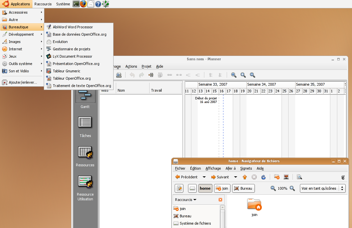The image size is (352, 228).
Task: Launch AbiWord Word Processor
Action: click(x=78, y=27)
